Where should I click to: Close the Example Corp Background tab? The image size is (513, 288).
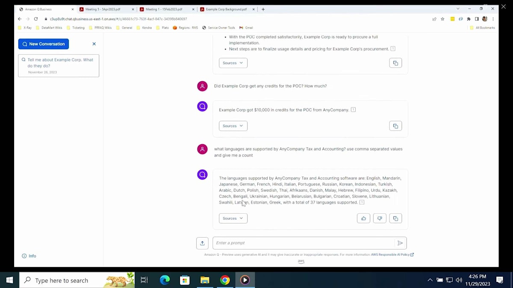(x=253, y=9)
